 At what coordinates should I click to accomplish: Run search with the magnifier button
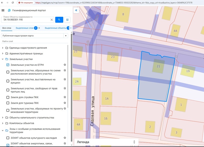tap(59, 20)
